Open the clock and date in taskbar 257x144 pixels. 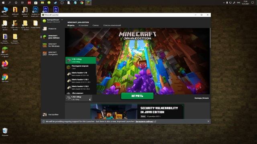[x=245, y=3]
